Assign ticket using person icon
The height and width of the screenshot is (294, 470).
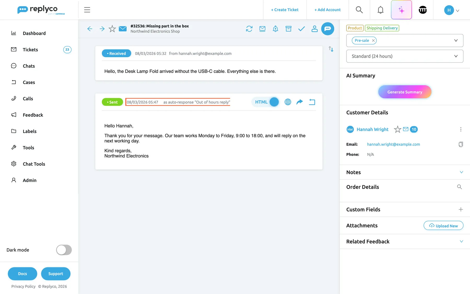[315, 29]
